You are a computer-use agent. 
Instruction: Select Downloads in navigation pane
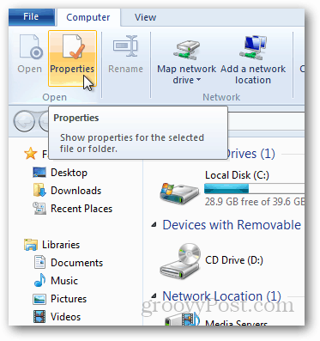(x=75, y=191)
